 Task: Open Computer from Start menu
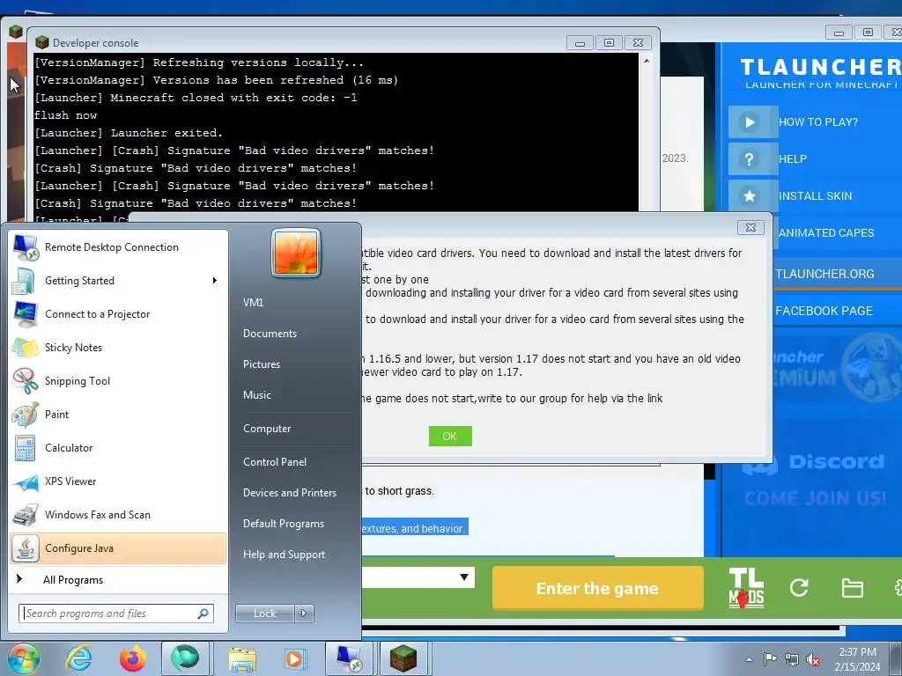pyautogui.click(x=267, y=429)
